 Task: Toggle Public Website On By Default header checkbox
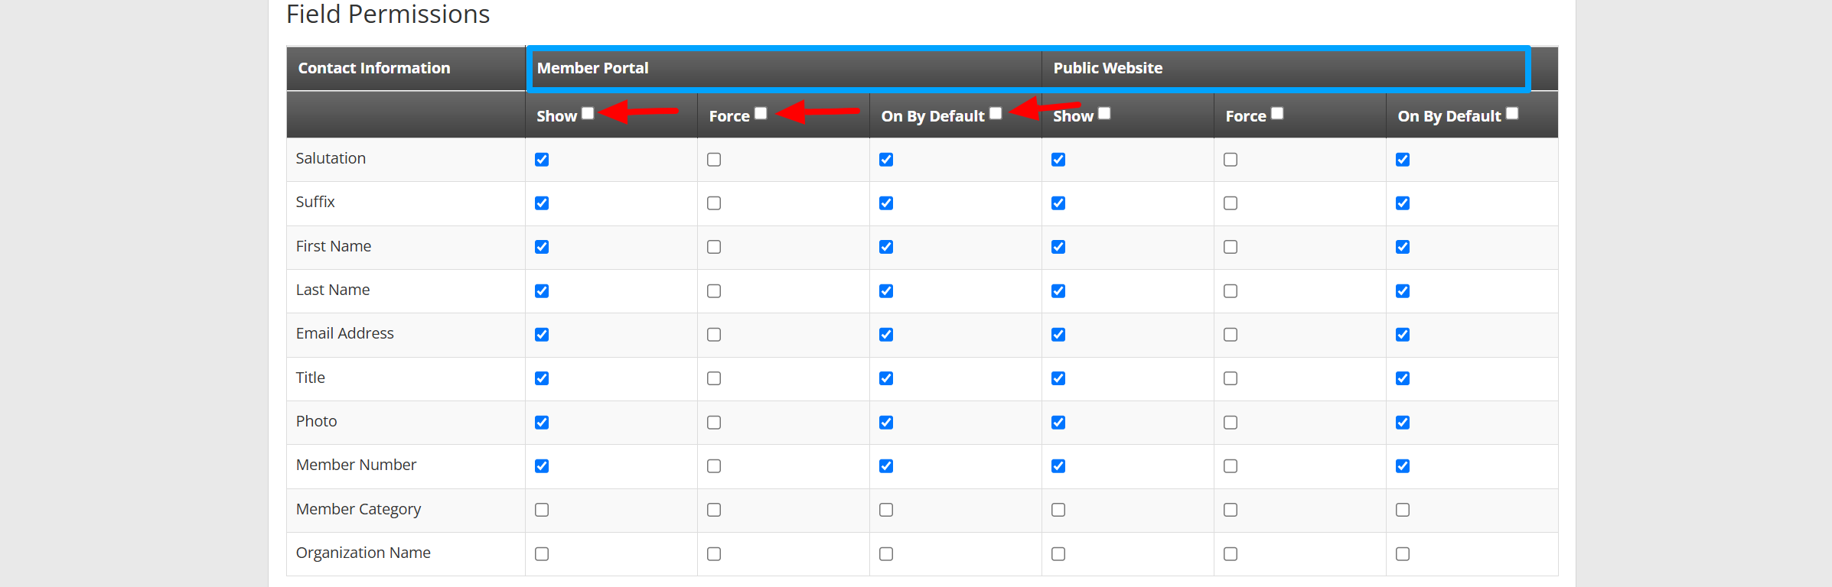[1512, 114]
